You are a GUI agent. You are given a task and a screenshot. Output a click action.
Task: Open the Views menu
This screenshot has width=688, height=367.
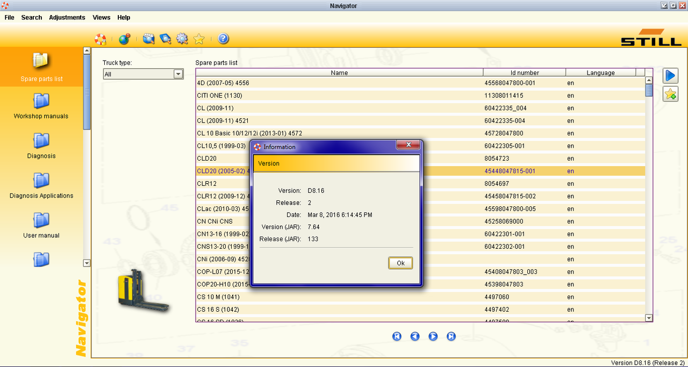pyautogui.click(x=102, y=17)
